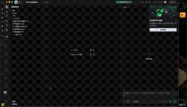The height and width of the screenshot is (107, 187).
Task: Open the Search icon in activity bar
Action: (7, 12)
